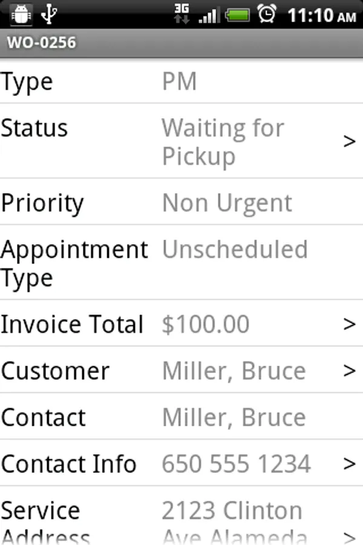Tap the 11:10 AM clock
The image size is (363, 545).
321,15
